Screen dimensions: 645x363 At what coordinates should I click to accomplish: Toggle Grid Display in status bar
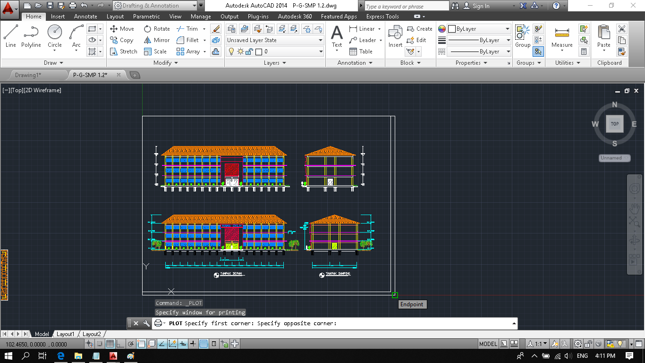(x=110, y=344)
